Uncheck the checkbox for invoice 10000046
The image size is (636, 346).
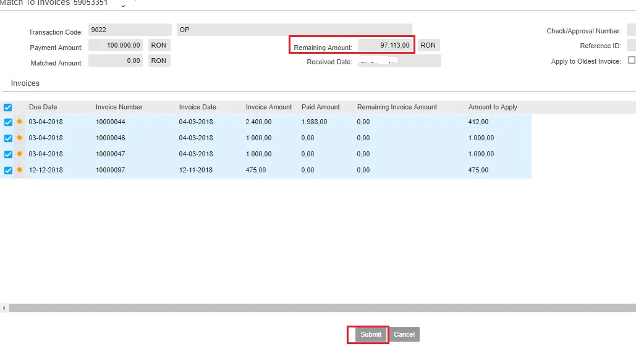click(x=8, y=138)
